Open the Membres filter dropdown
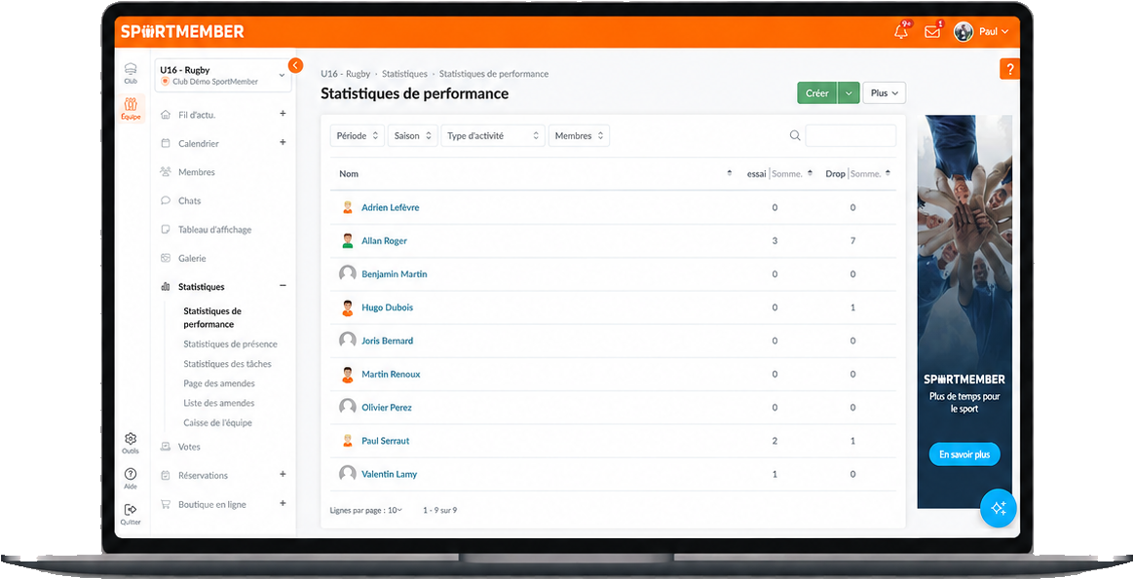 click(580, 135)
